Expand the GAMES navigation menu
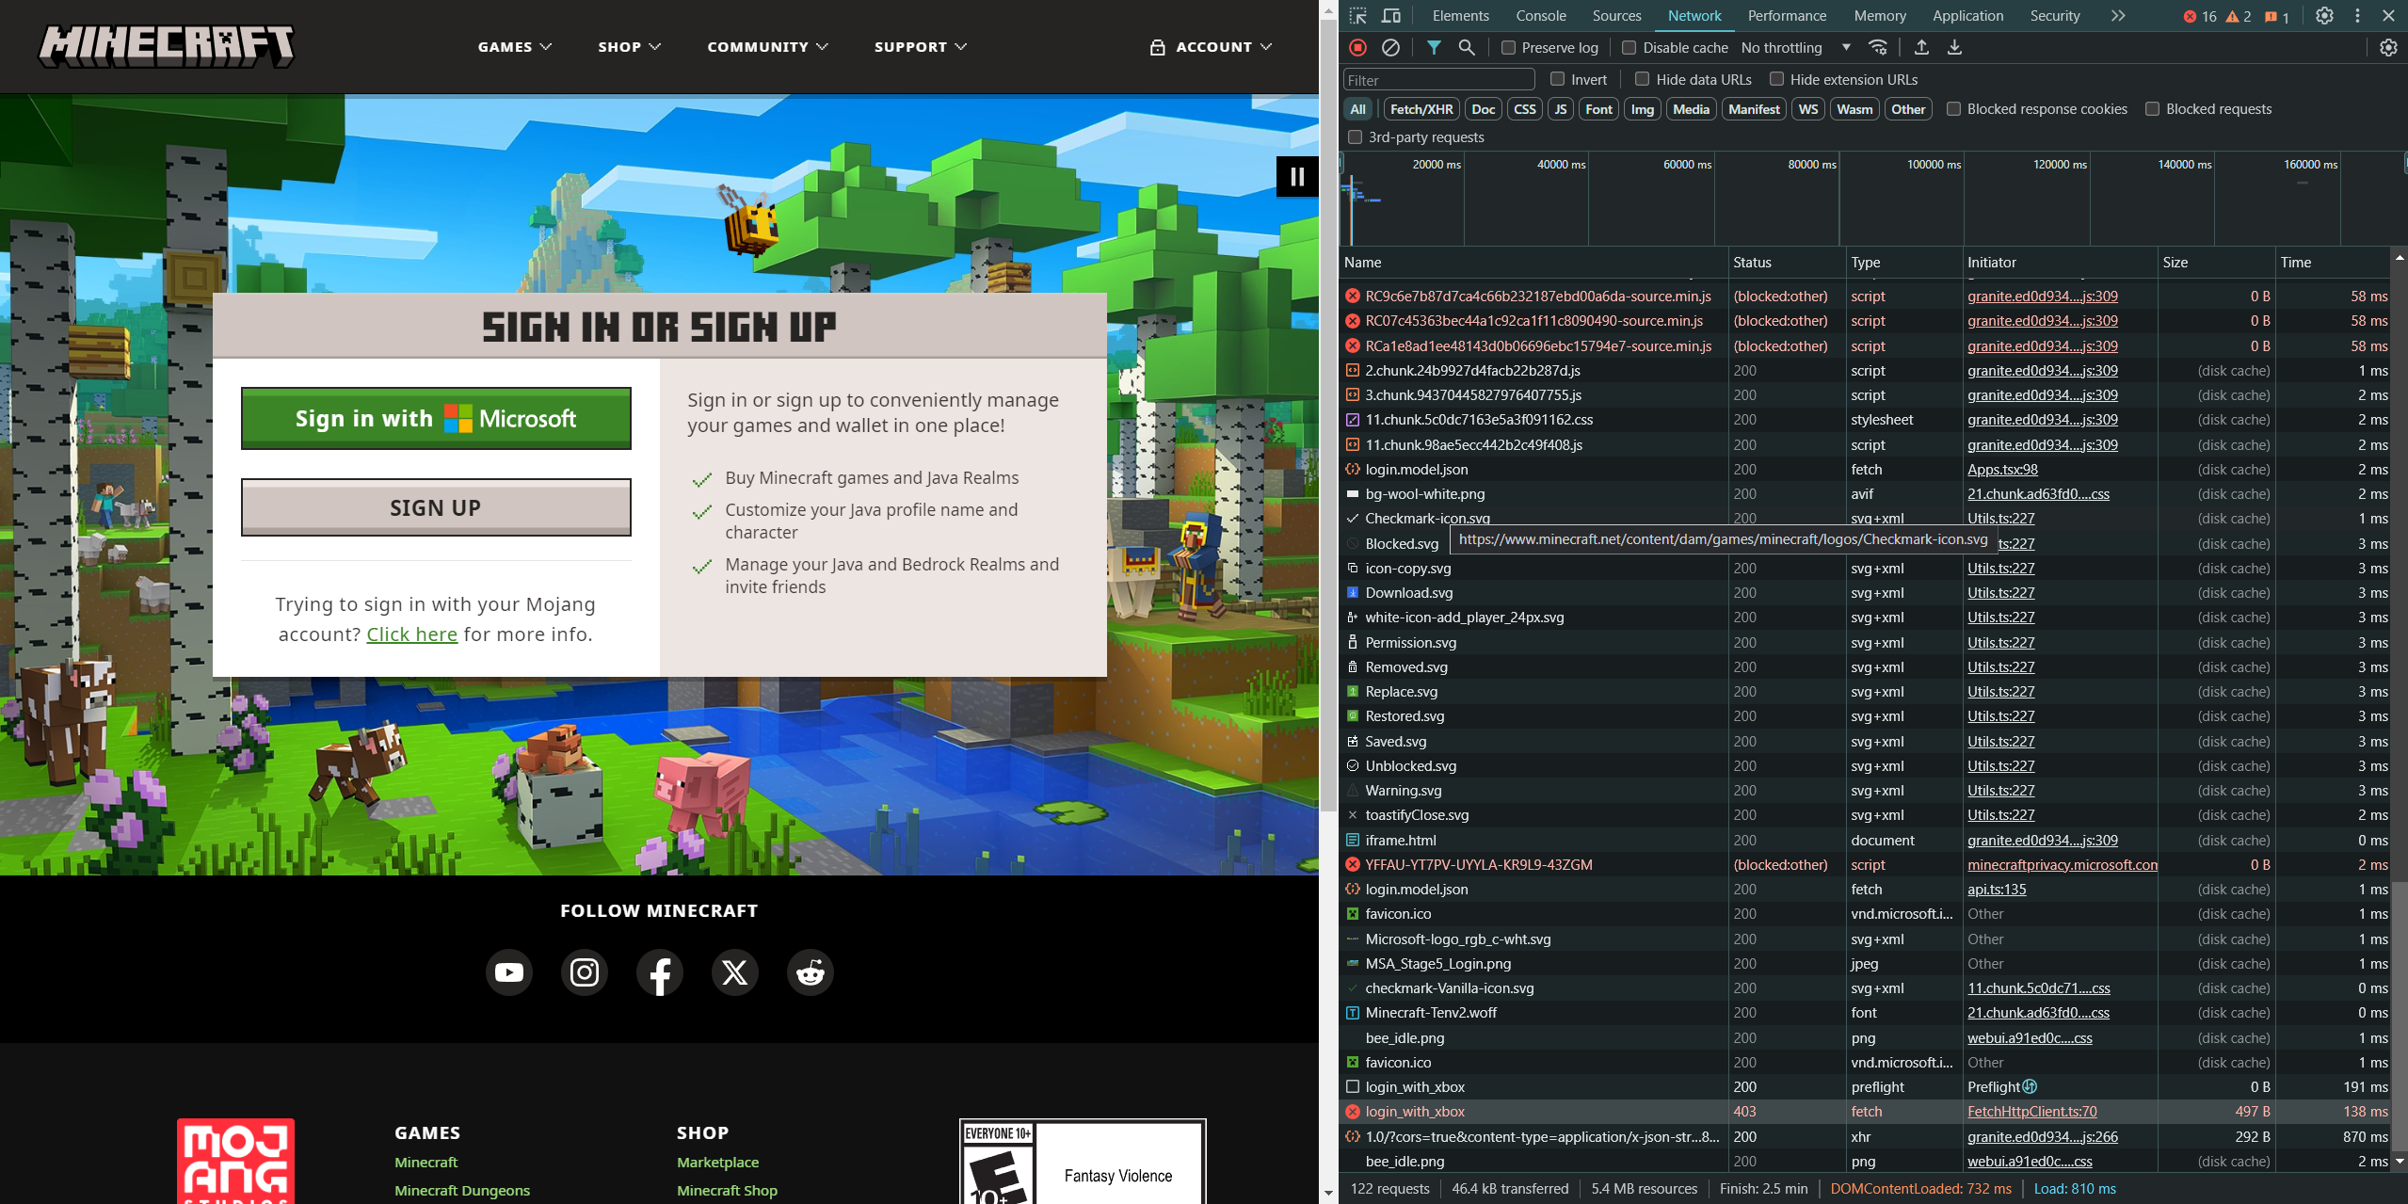Screen dimensions: 2408x1204 pyautogui.click(x=514, y=46)
